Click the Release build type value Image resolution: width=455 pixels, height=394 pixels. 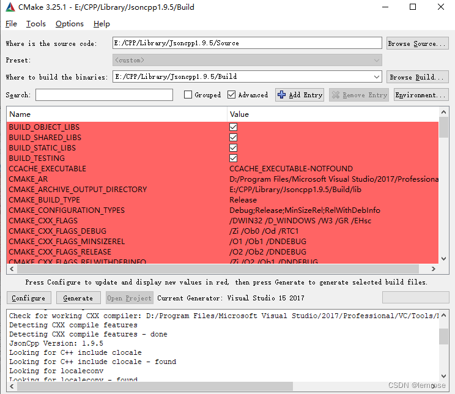pyautogui.click(x=243, y=200)
